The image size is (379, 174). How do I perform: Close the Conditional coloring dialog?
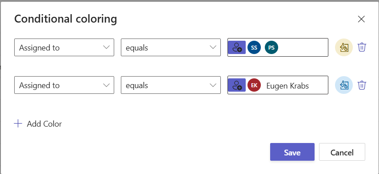click(361, 19)
